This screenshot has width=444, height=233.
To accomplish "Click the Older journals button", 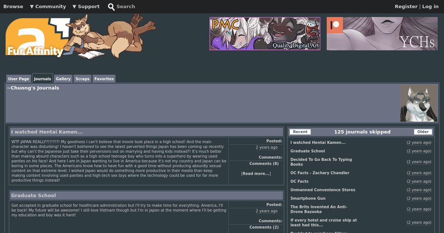I will 423,132.
